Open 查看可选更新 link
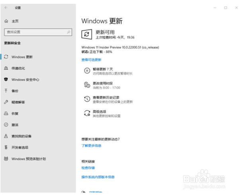 click(91, 60)
